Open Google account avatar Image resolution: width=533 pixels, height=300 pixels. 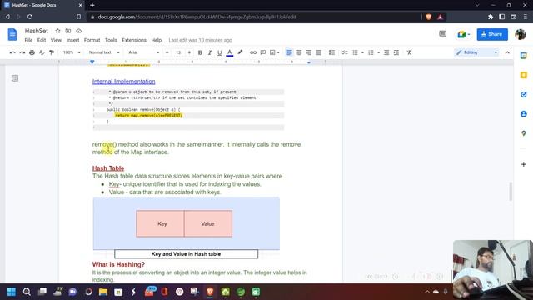[521, 34]
